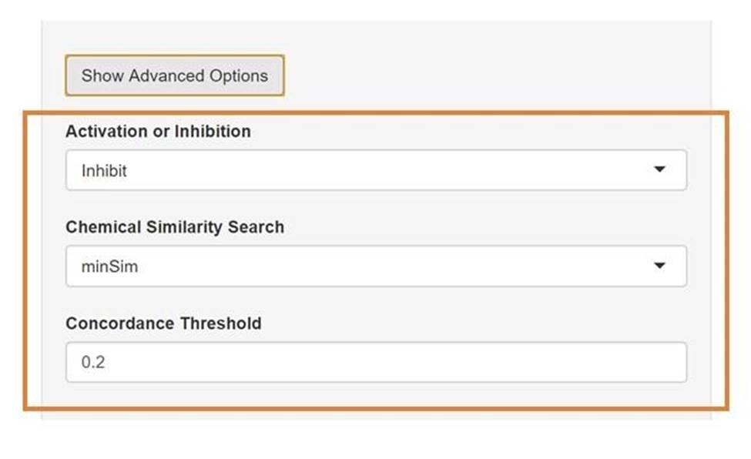
Task: Click the Concordance Threshold label
Action: [163, 323]
